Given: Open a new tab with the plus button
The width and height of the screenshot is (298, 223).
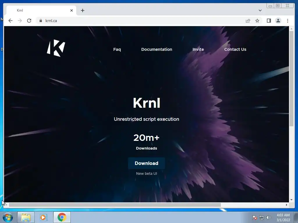Looking at the screenshot, I should pyautogui.click(x=82, y=10).
